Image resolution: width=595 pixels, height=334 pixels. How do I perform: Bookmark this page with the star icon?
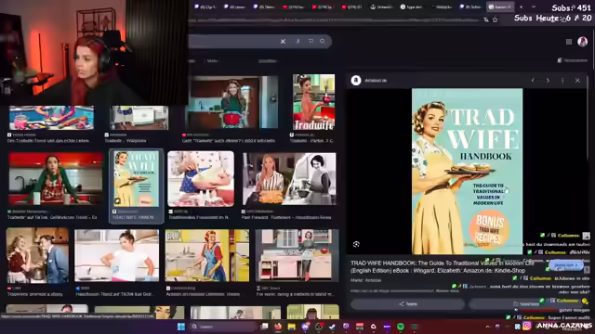496,19
